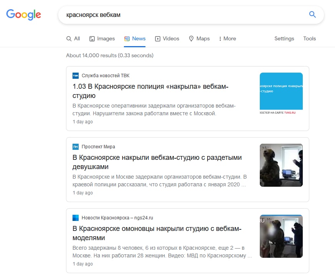
Task: Click the Проспект Мира favicon
Action: coord(76,147)
